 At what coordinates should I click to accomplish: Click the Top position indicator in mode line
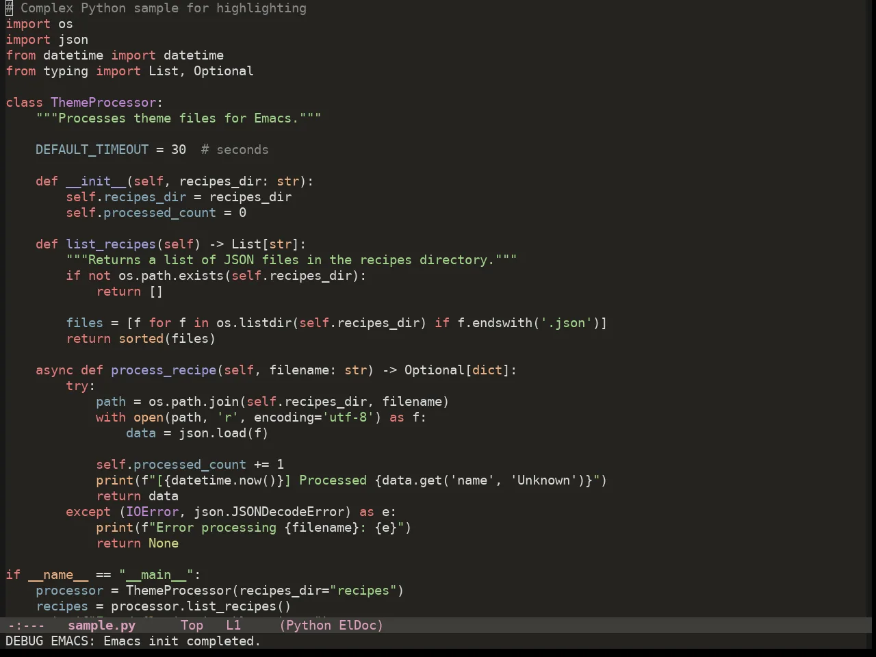pos(192,626)
